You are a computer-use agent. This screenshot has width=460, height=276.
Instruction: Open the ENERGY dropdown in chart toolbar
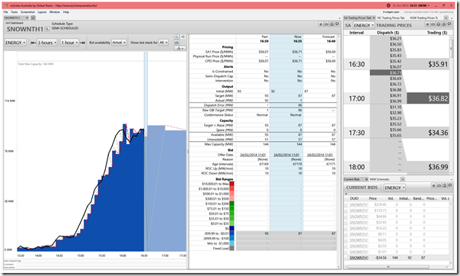click(15, 43)
